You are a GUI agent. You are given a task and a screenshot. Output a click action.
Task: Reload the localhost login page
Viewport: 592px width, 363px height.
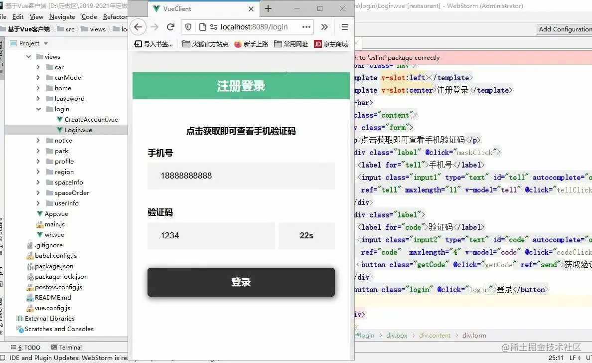(170, 27)
